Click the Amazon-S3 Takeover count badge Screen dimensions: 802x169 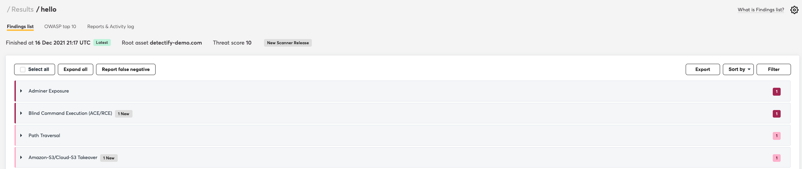(777, 158)
